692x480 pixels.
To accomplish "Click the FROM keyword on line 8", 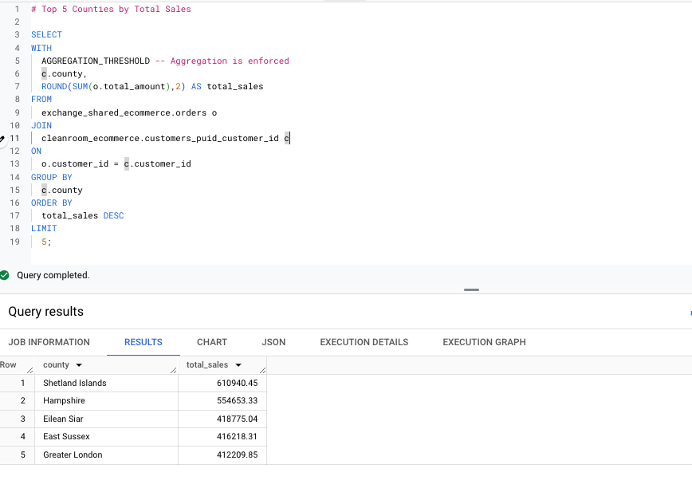I will click(41, 100).
